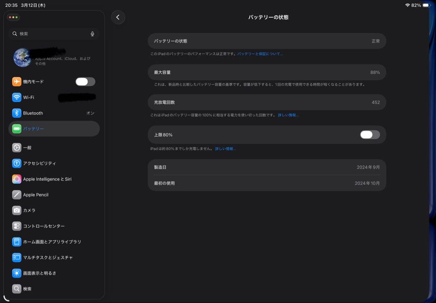Open the window controls three-dot button
Screen dimensions: 436x303
[13, 17]
